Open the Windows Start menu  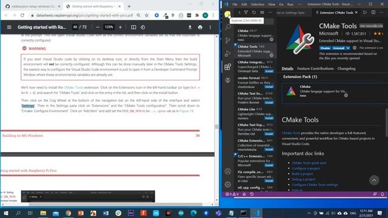tap(5, 213)
